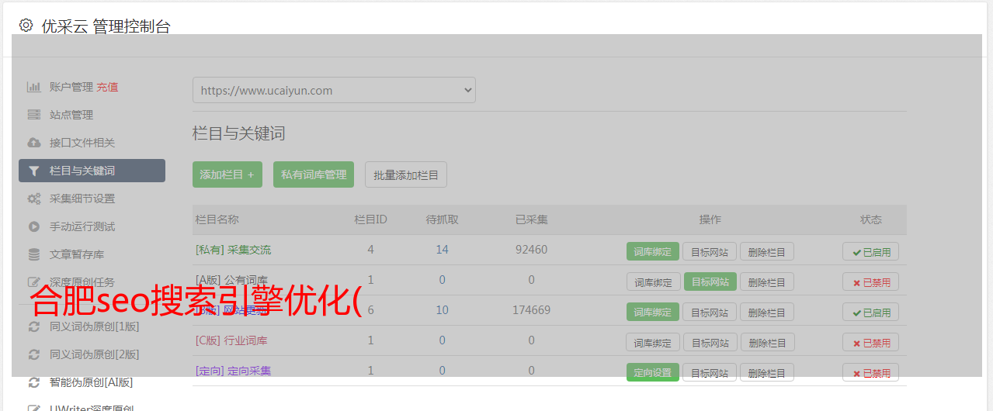Open 文章暂存库 in the sidebar
Screen dimensions: 993x411
pos(77,254)
